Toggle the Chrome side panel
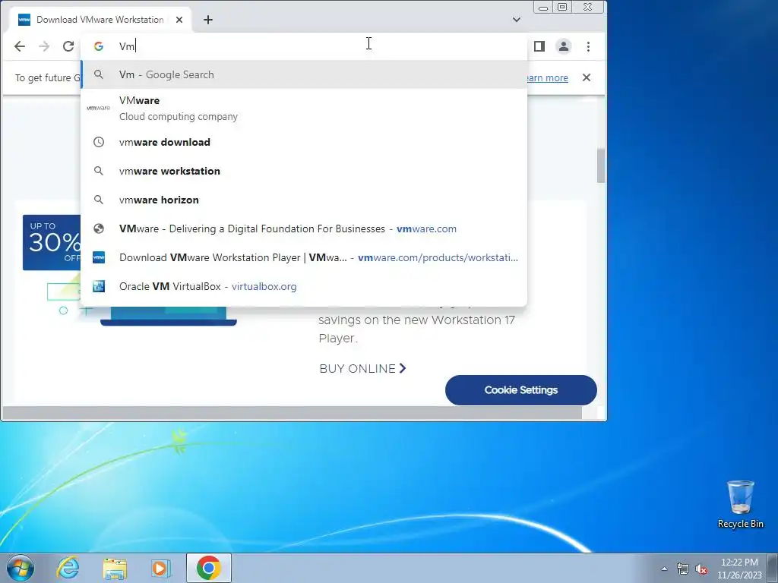 pos(539,46)
